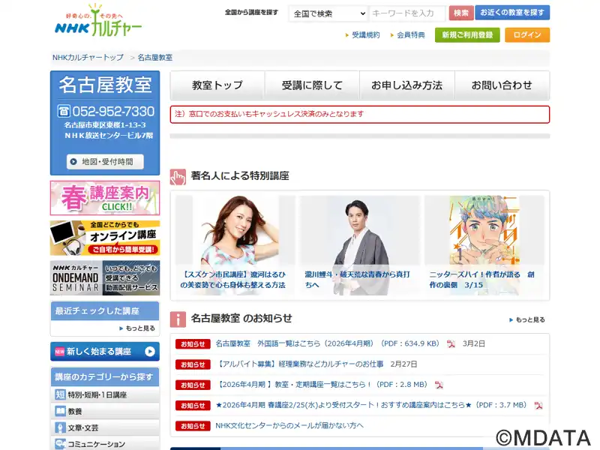Click PDF icon for 外国語一覧 notice
Screen dimensions: 600x450
[x=451, y=344]
